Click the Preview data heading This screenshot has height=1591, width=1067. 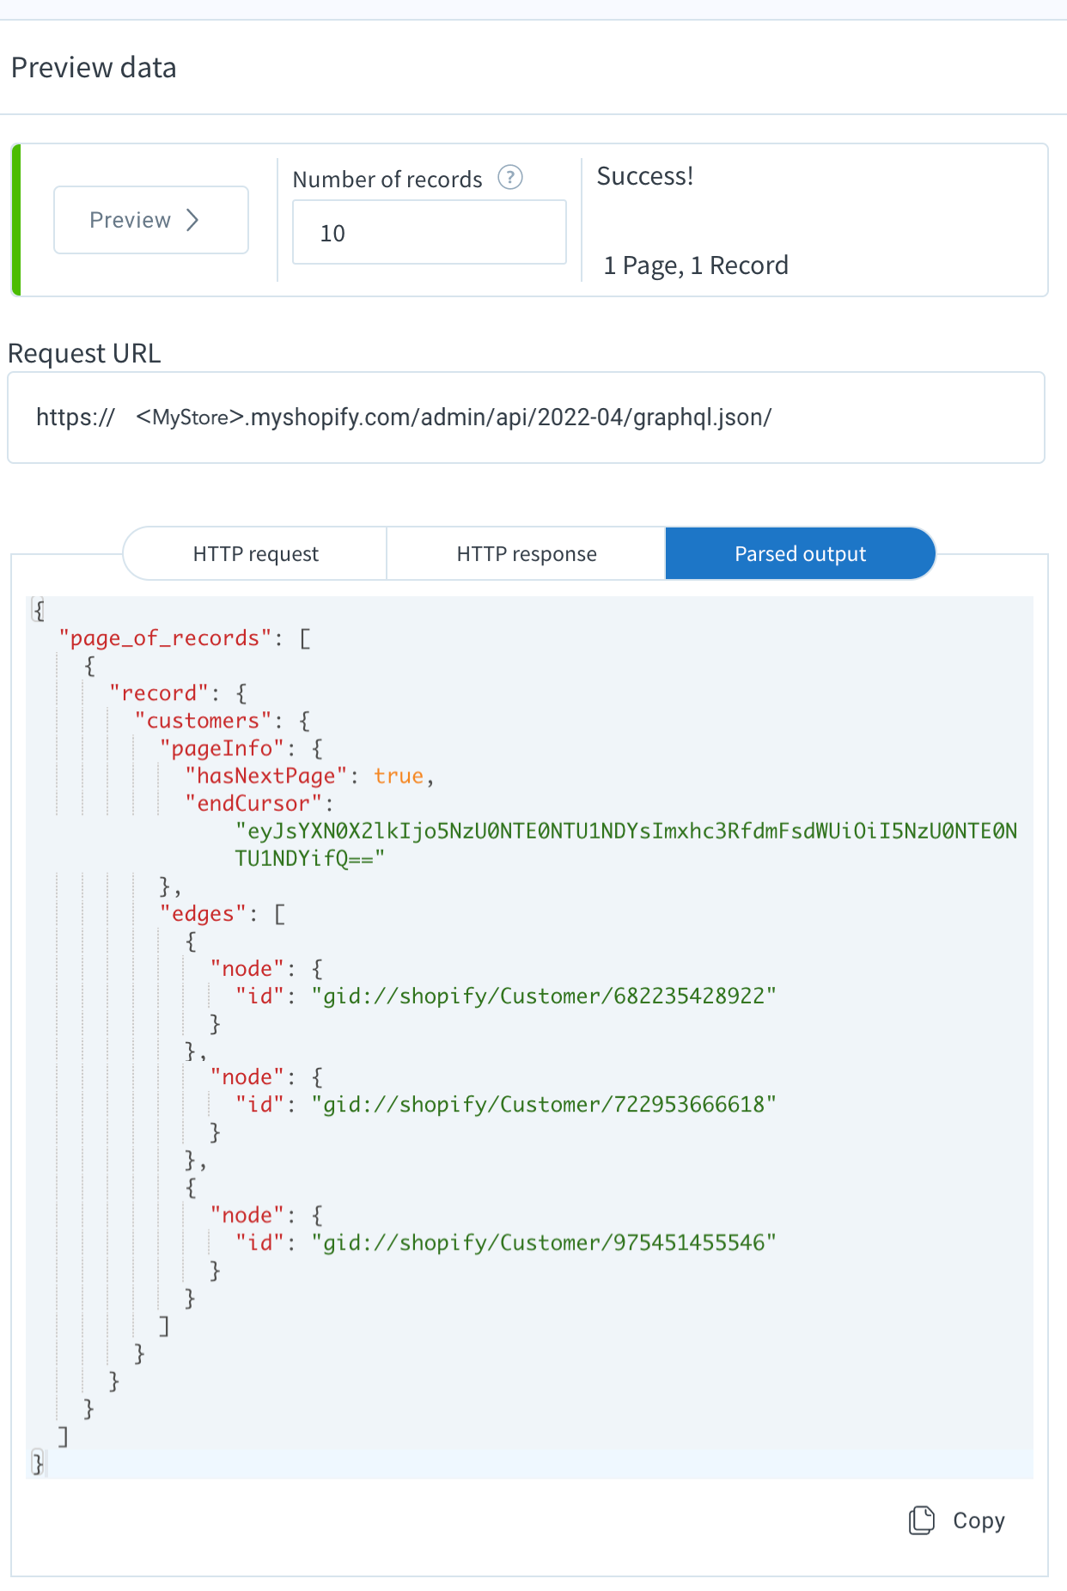[x=94, y=67]
